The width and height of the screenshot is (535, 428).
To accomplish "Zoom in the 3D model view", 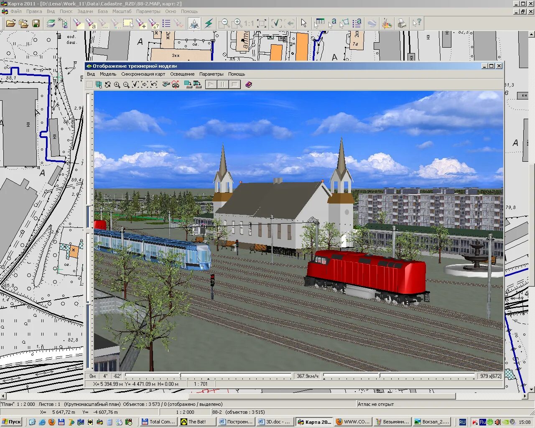I will point(117,85).
